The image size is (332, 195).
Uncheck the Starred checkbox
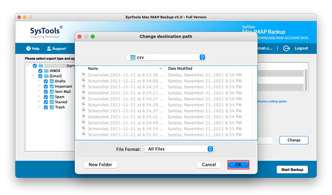point(46,102)
